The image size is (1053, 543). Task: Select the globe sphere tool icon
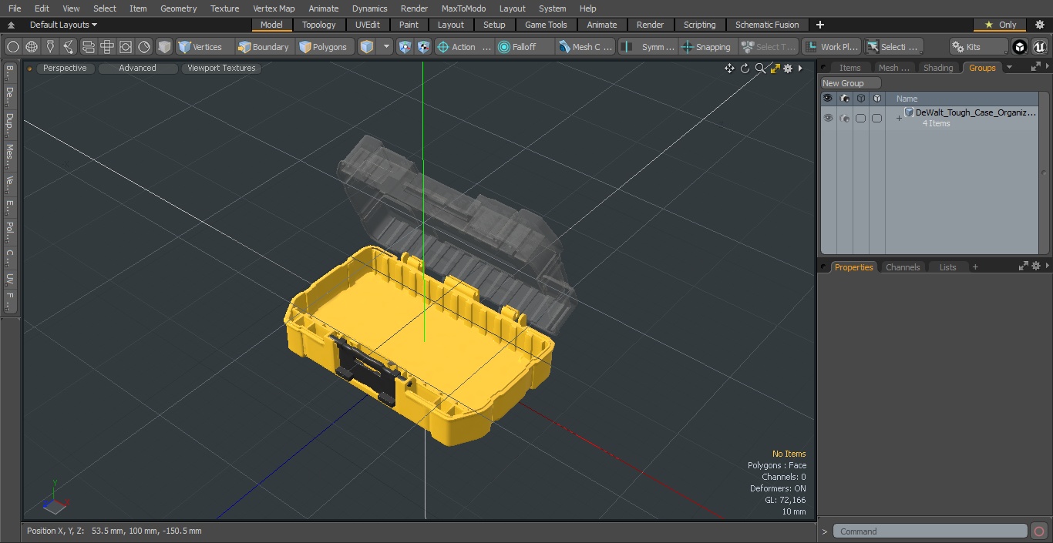point(32,47)
